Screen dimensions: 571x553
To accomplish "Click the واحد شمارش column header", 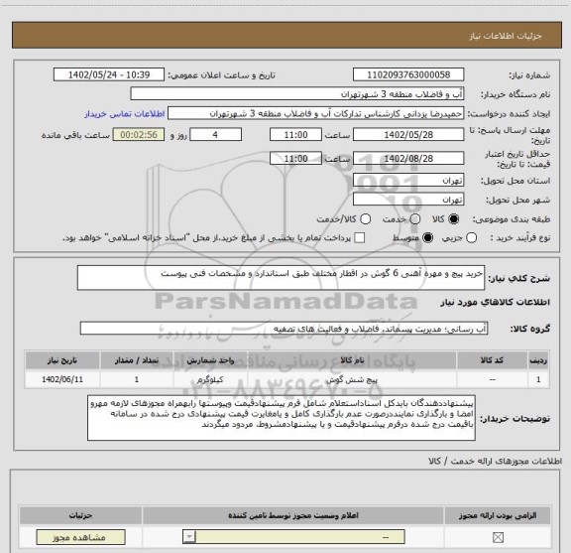I will 210,360.
